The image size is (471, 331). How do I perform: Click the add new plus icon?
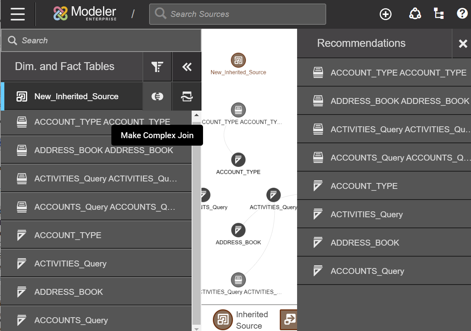pos(385,14)
